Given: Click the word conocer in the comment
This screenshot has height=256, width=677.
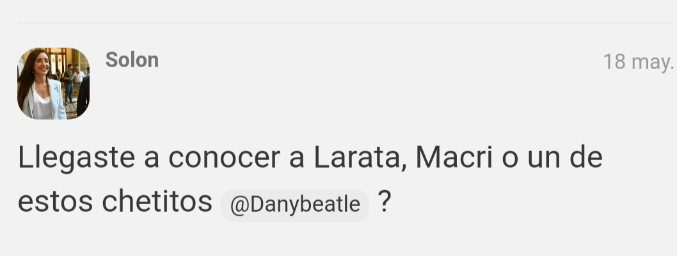Looking at the screenshot, I should (224, 158).
